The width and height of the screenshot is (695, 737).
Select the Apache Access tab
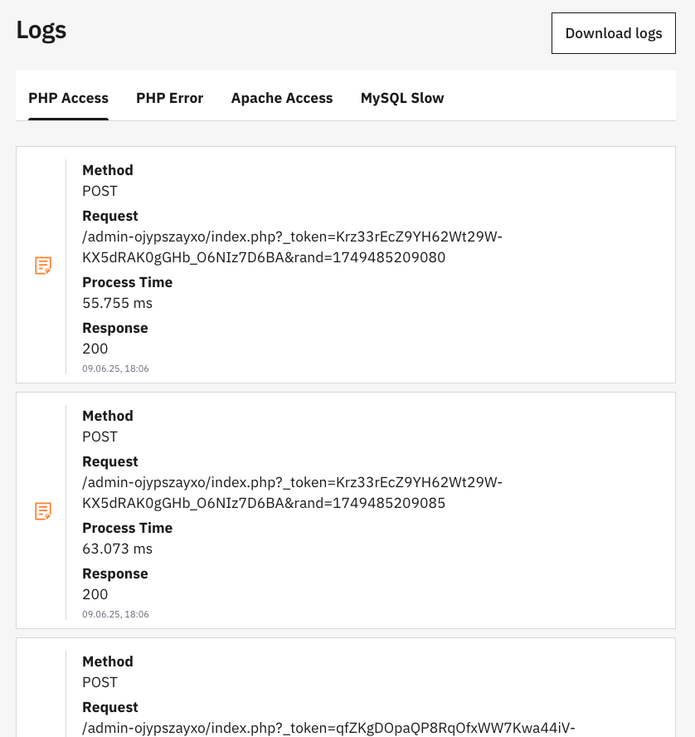(x=282, y=98)
